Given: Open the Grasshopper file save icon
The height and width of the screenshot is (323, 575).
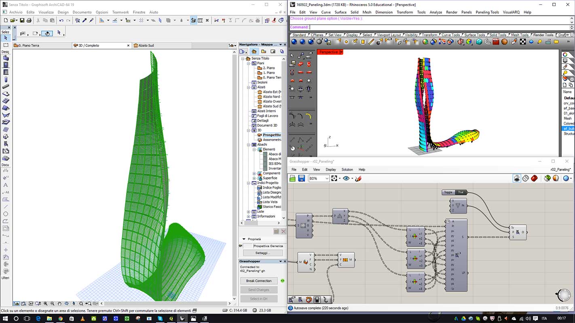Looking at the screenshot, I should pos(302,178).
